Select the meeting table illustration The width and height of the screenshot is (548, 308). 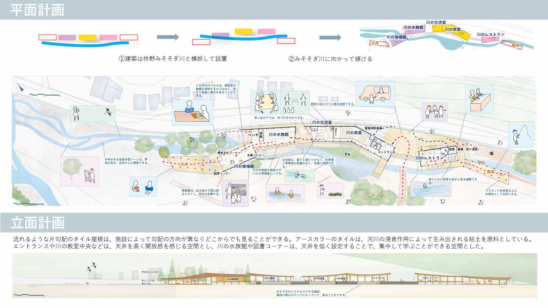click(x=264, y=102)
